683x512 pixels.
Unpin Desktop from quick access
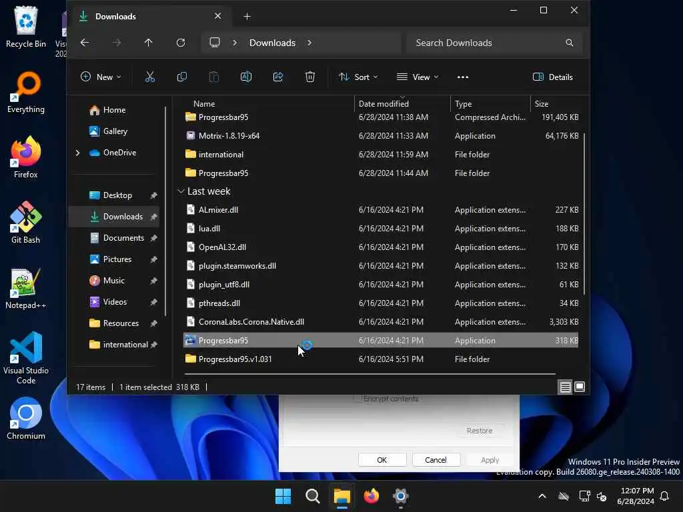click(x=154, y=195)
